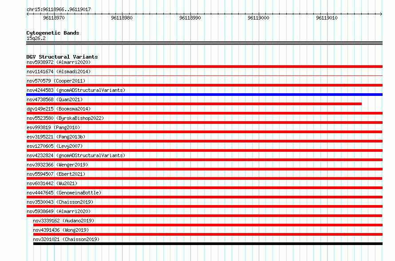Open nsv3932366 (Wenger2019) variant label
Screen dimensions: 395x261
click(57, 165)
